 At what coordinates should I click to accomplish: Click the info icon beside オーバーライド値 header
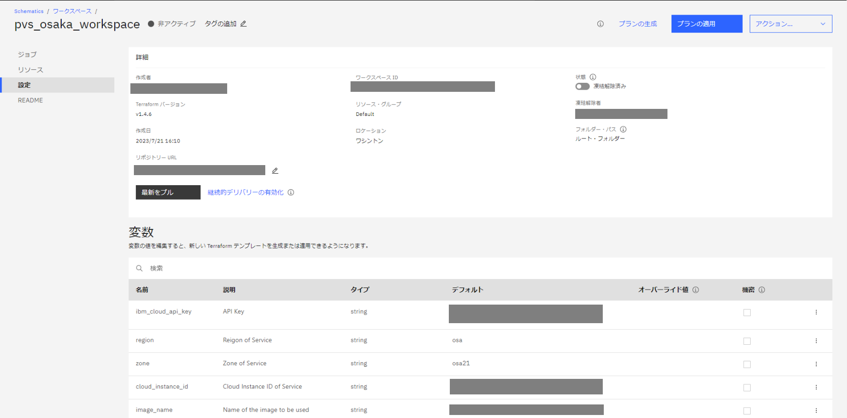point(696,290)
